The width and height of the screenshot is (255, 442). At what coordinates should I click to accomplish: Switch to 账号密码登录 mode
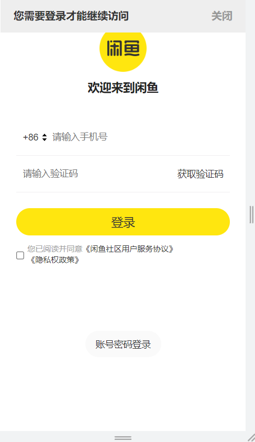point(123,344)
